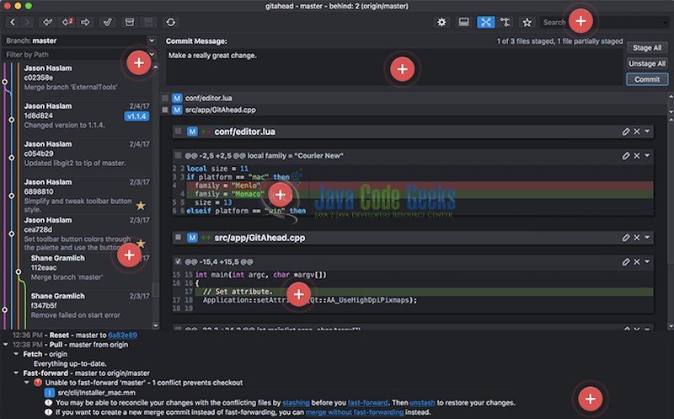This screenshot has width=674, height=419.
Task: Toggle staging of src/app/GitAhead.cpp in file list
Action: tap(165, 110)
